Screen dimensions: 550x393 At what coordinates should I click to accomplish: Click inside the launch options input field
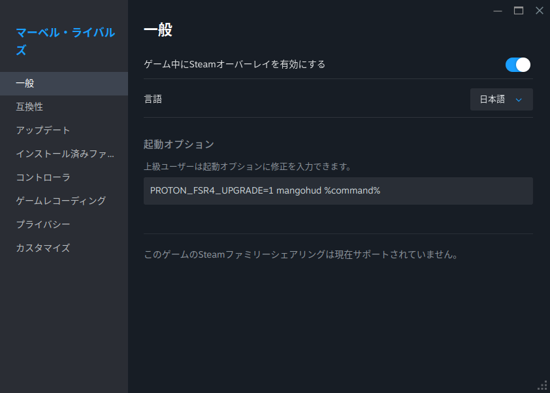point(338,190)
